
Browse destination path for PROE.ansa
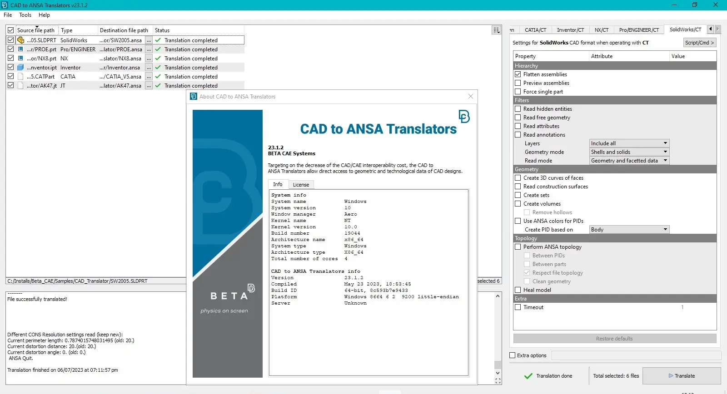pos(149,49)
